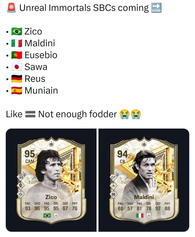
Task: Open the Maldini card image
Action: click(144, 180)
